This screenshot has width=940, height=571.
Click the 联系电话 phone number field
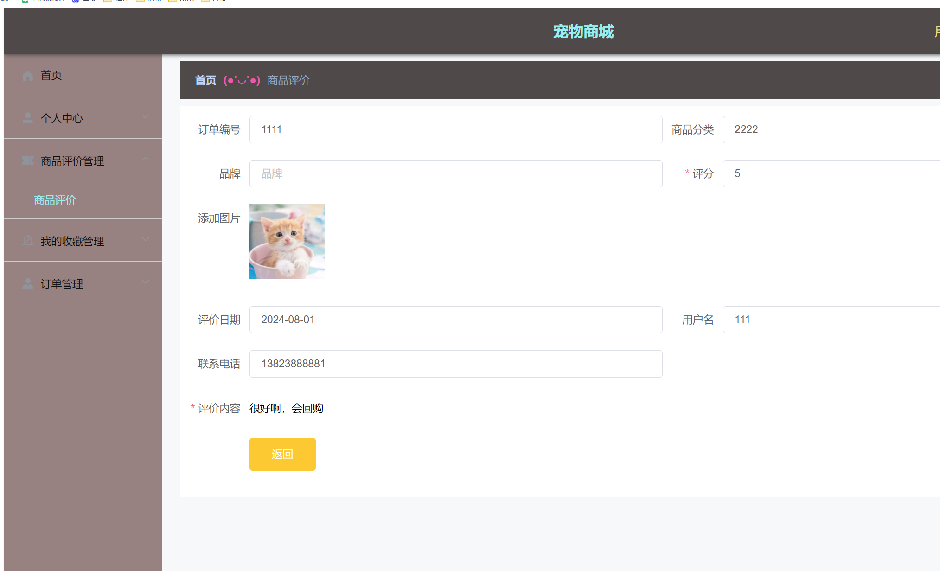455,364
